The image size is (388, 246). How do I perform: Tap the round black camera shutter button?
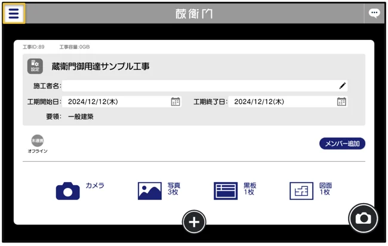tap(363, 219)
